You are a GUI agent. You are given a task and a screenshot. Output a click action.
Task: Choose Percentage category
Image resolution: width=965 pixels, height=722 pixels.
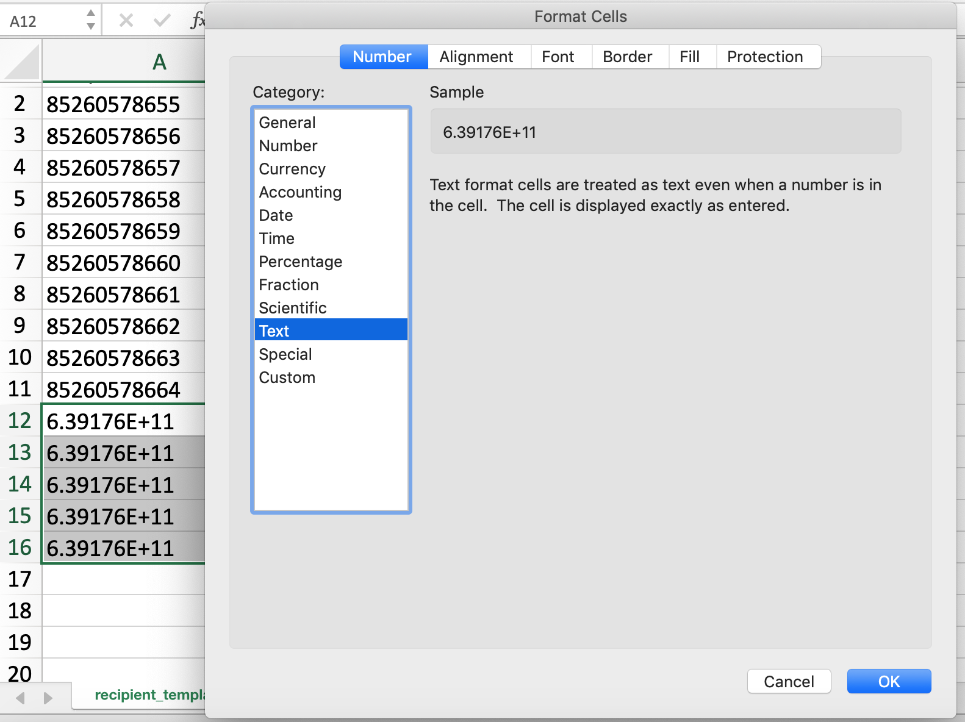click(x=331, y=262)
